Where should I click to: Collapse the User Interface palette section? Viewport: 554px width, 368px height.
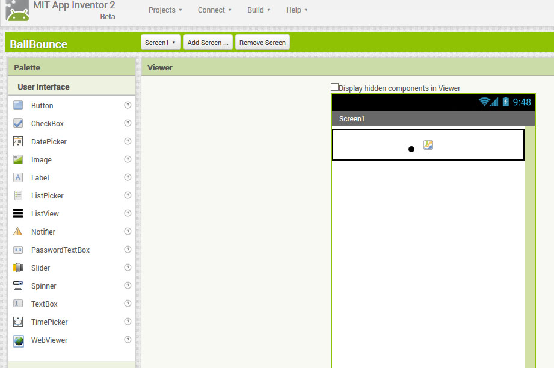click(x=72, y=87)
